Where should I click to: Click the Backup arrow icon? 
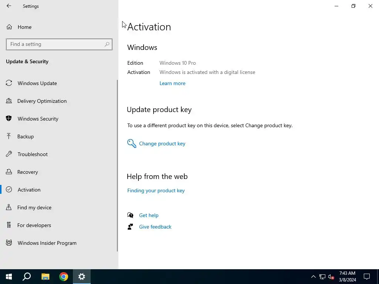point(9,136)
